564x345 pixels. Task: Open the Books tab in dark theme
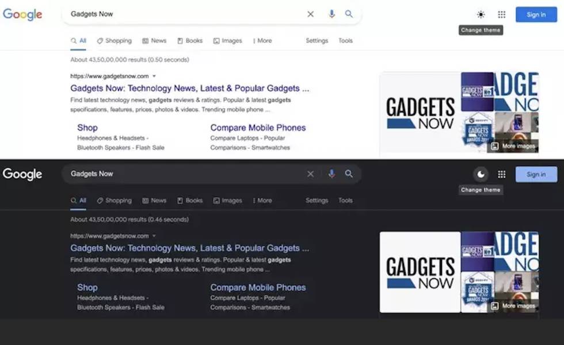click(190, 201)
